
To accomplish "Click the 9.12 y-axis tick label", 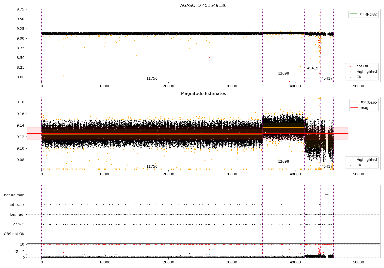I will 20,137.
